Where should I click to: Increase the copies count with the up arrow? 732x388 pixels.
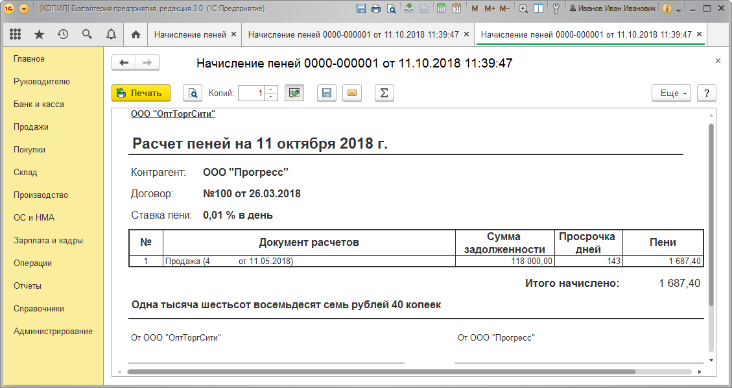pos(271,89)
